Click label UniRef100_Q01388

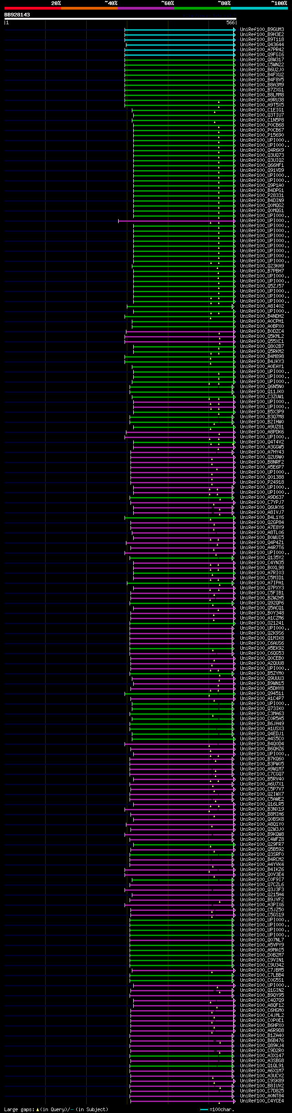click(x=262, y=477)
